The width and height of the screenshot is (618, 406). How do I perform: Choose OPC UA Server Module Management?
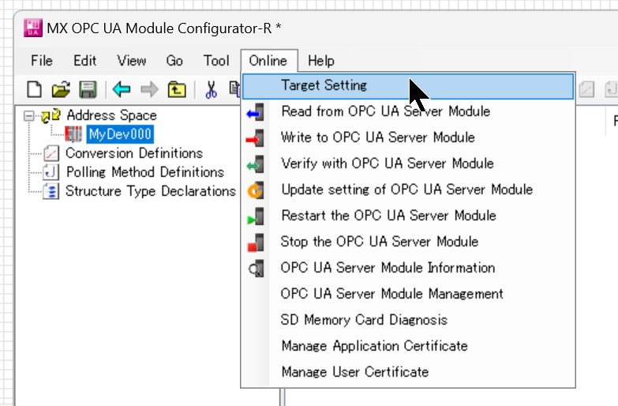point(408,294)
